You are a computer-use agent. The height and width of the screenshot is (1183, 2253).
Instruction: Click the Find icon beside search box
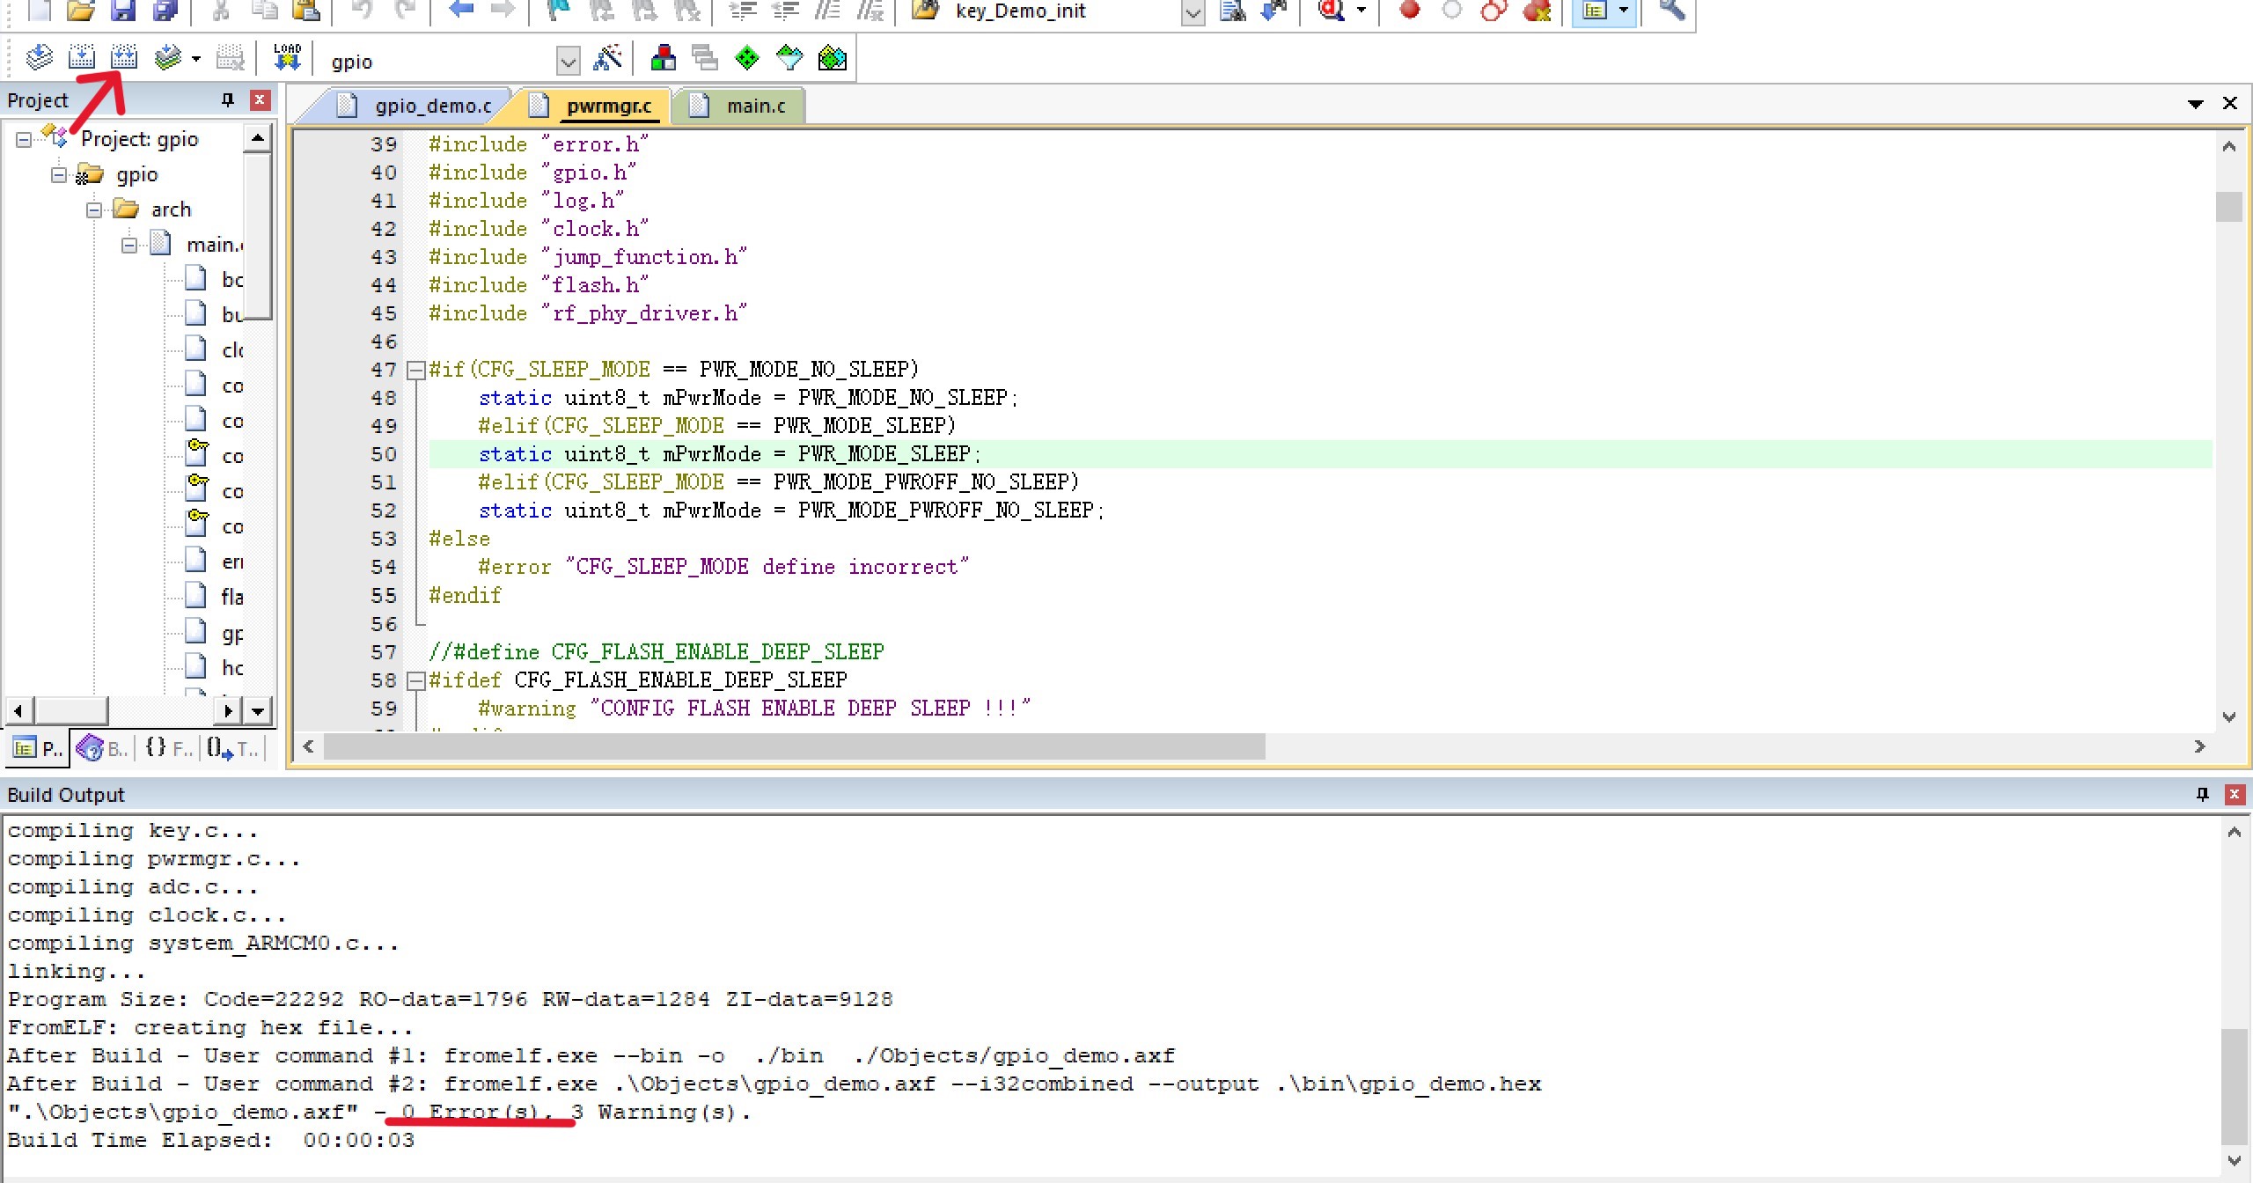coord(1232,11)
